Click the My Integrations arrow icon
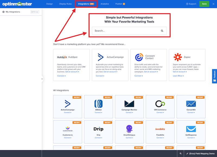This screenshot has width=217, height=157. click(x=4, y=12)
